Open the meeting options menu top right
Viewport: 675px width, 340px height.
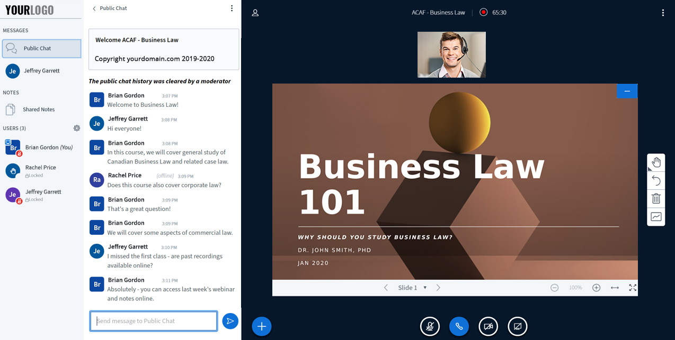(x=663, y=13)
